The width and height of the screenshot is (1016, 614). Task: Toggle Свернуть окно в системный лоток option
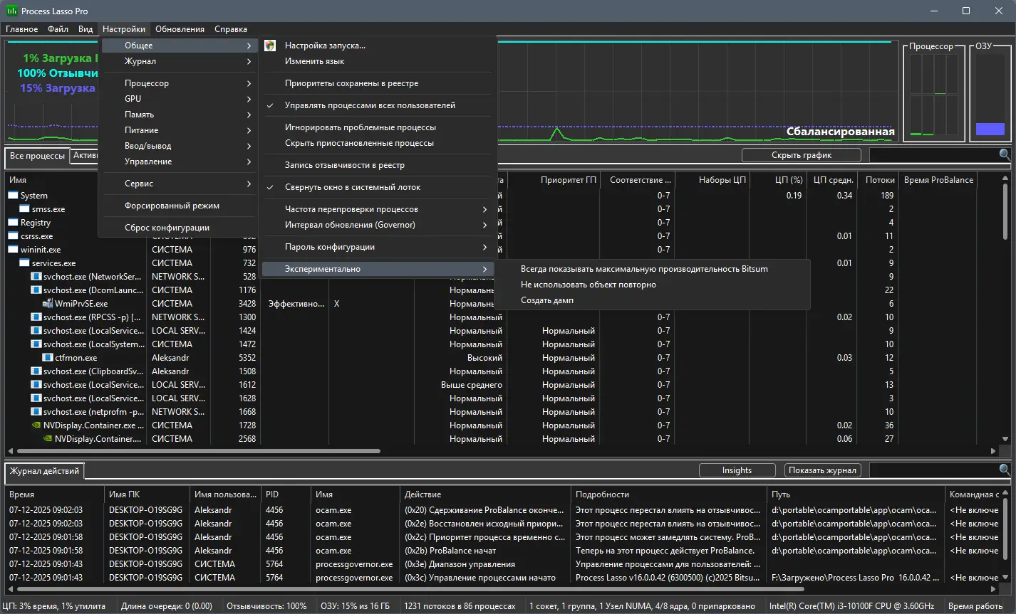pos(353,187)
